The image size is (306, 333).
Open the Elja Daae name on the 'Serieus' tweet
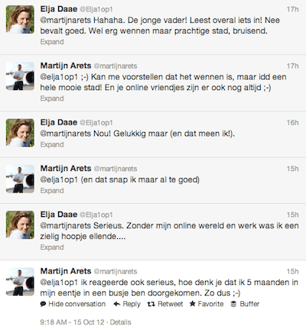59,215
